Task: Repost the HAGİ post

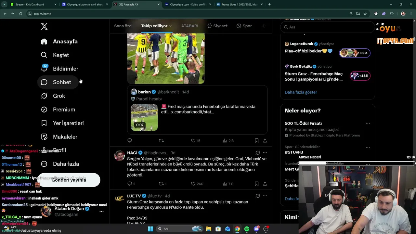Action: point(162,184)
